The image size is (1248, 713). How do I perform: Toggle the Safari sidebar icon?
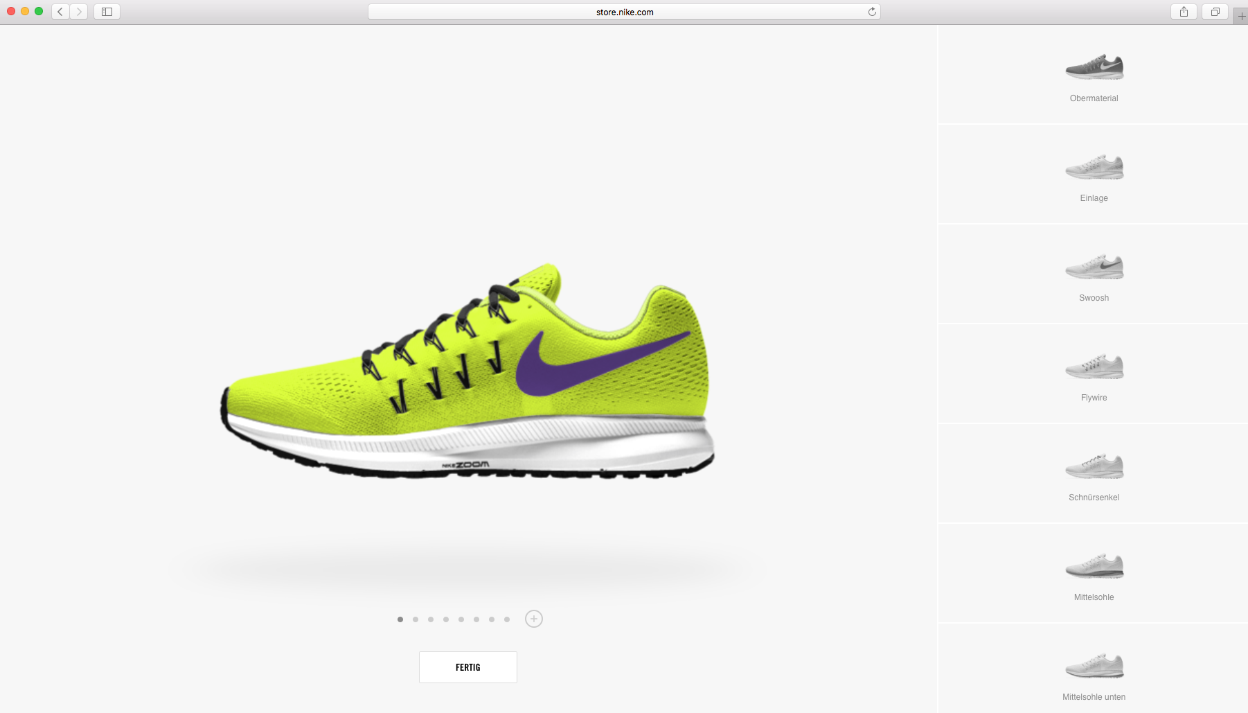point(107,12)
